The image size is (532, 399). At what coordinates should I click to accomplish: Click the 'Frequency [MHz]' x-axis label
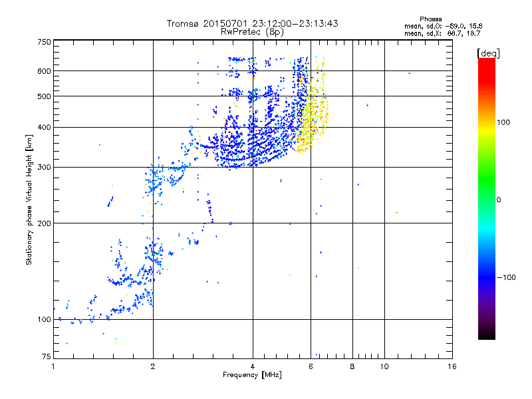[252, 375]
